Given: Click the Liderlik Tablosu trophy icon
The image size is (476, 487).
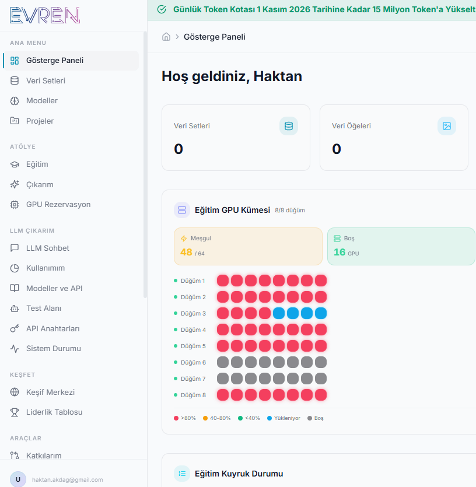Looking at the screenshot, I should [15, 412].
